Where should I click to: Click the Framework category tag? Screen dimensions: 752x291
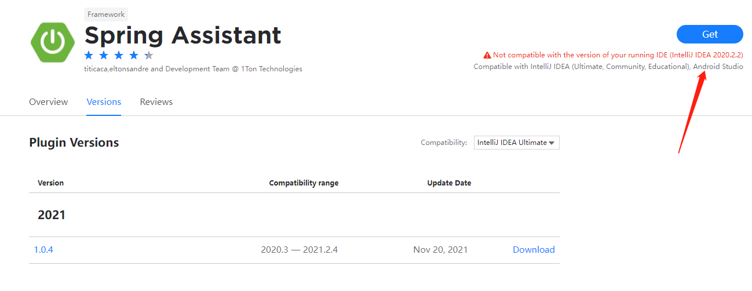pyautogui.click(x=106, y=14)
